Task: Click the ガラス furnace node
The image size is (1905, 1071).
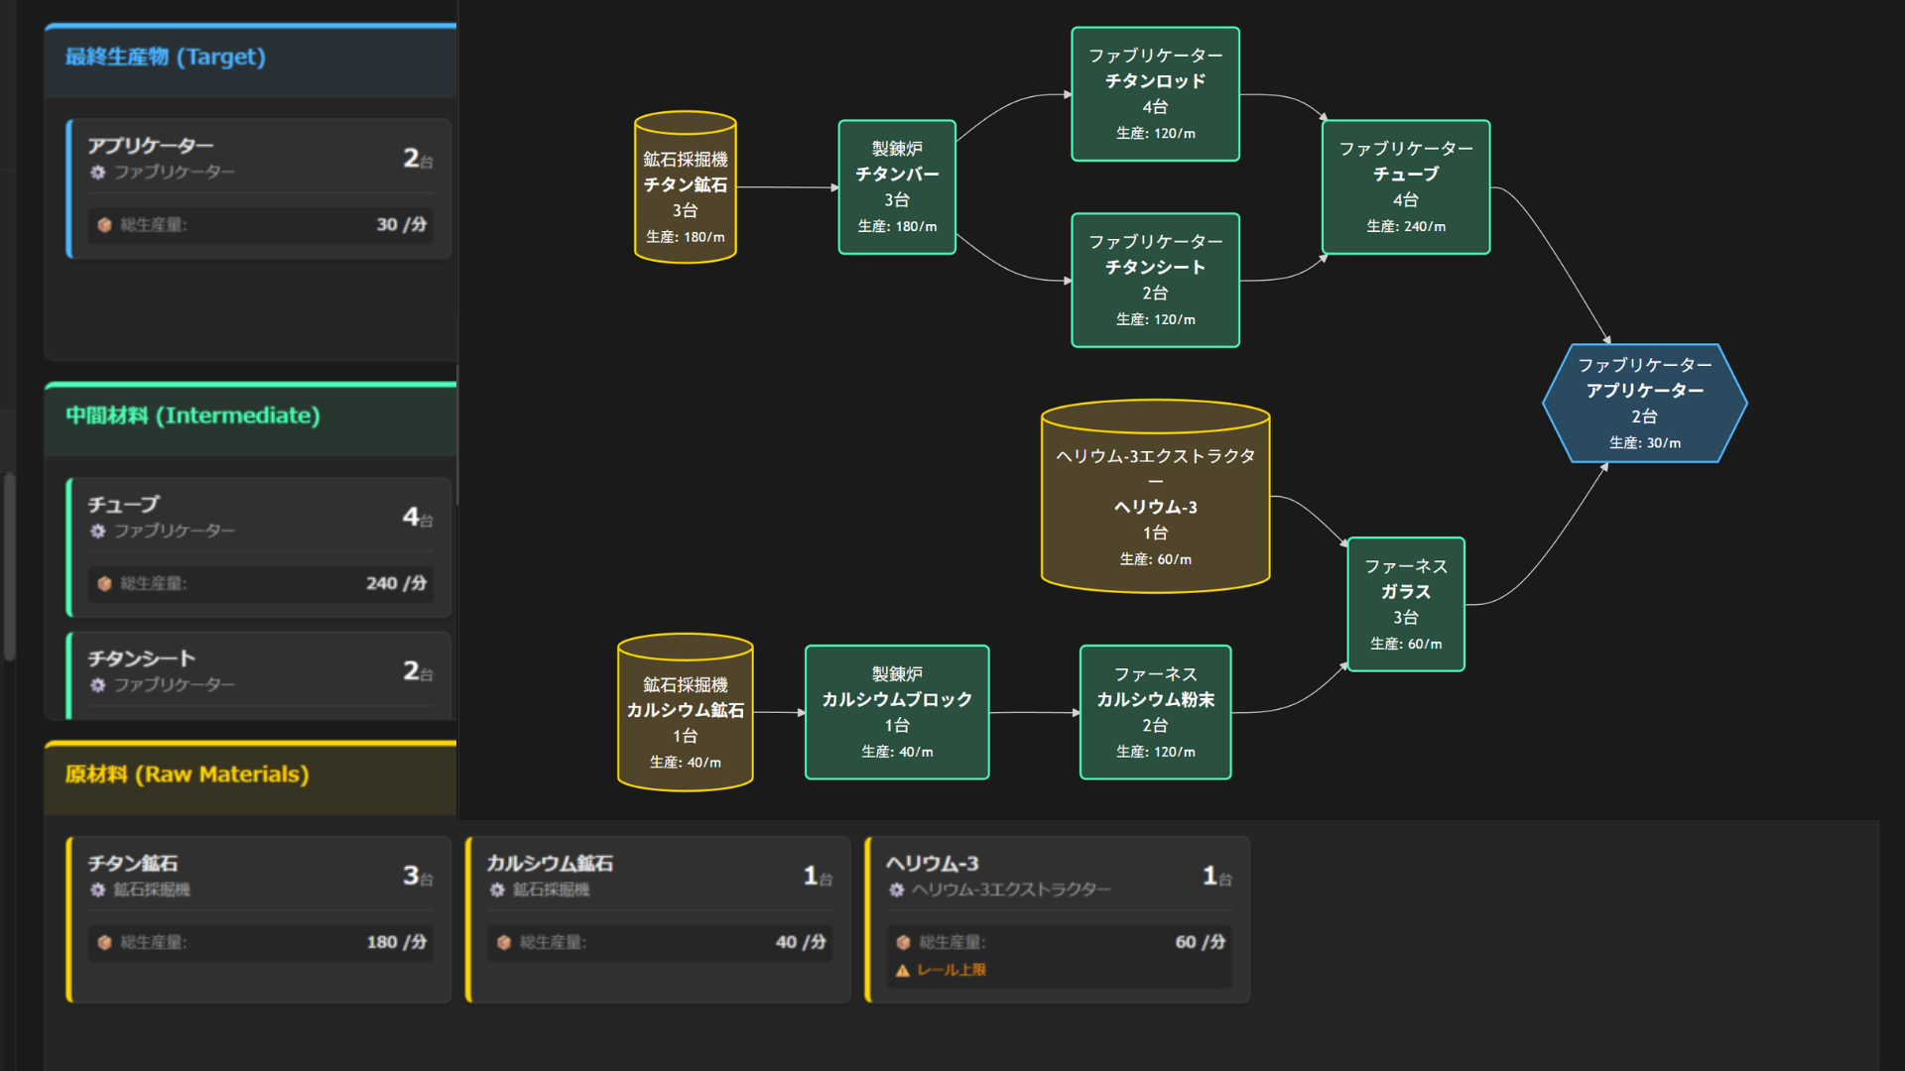Action: coord(1405,605)
